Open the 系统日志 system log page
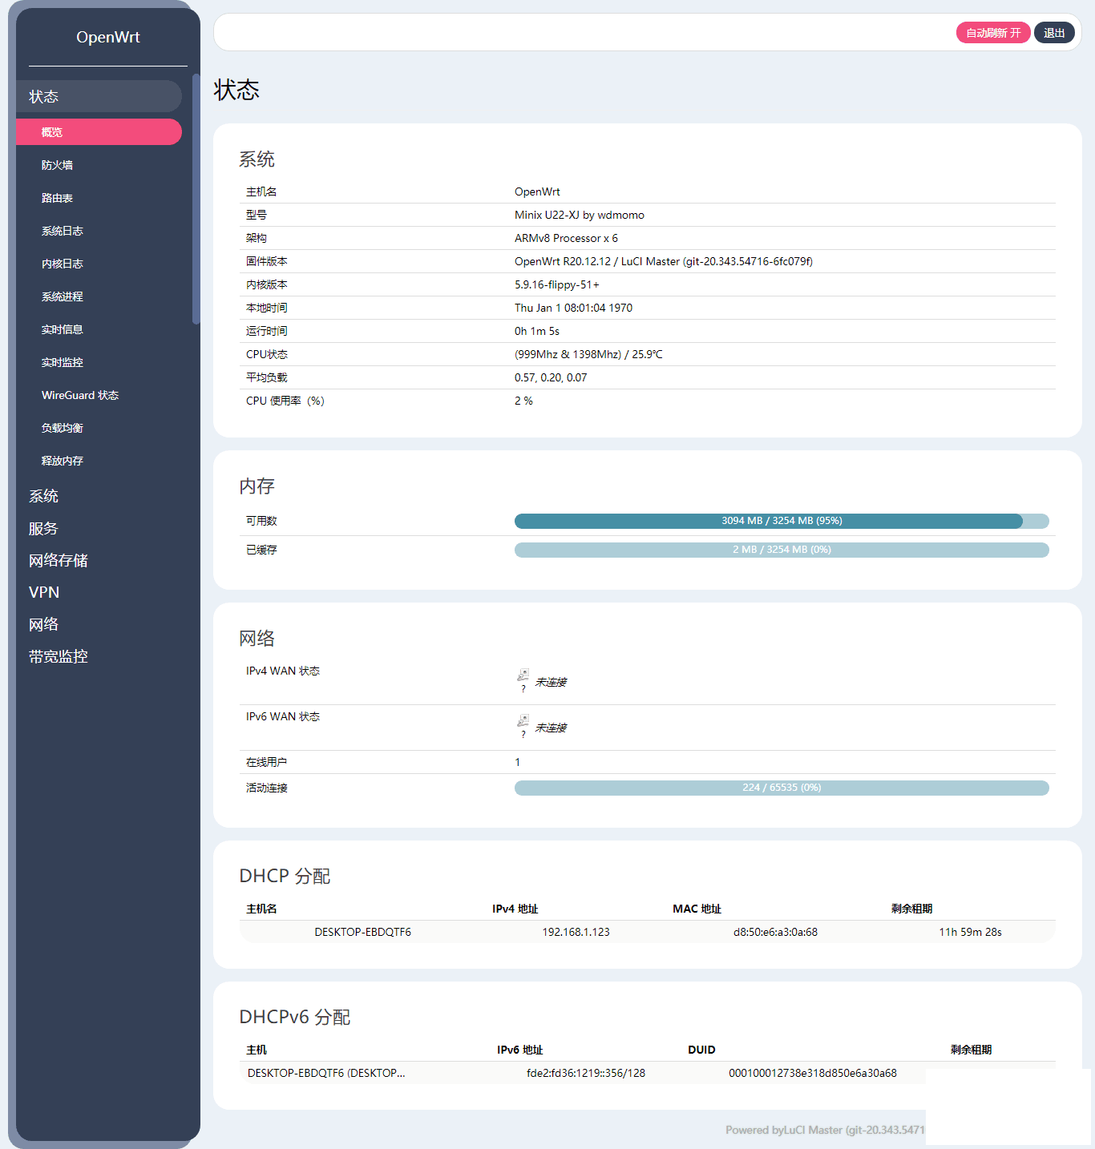 click(63, 231)
